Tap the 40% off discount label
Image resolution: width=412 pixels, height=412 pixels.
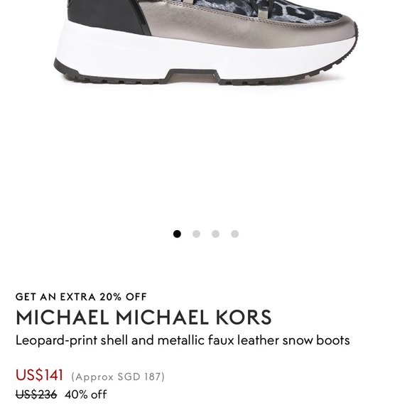(86, 394)
